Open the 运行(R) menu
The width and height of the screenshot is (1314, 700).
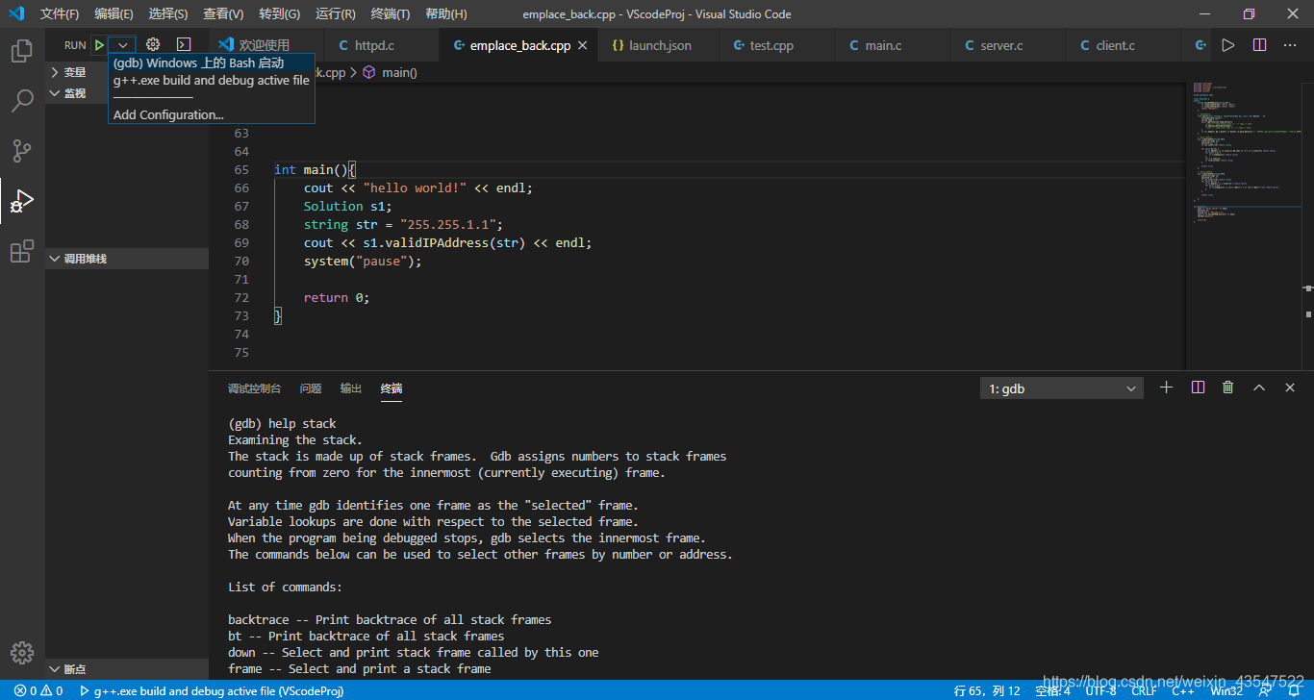coord(335,13)
